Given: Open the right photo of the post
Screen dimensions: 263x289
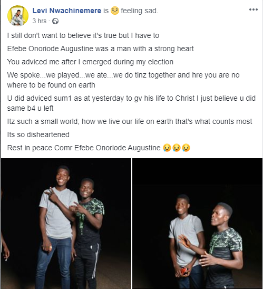Looking at the screenshot, I should pos(198,224).
